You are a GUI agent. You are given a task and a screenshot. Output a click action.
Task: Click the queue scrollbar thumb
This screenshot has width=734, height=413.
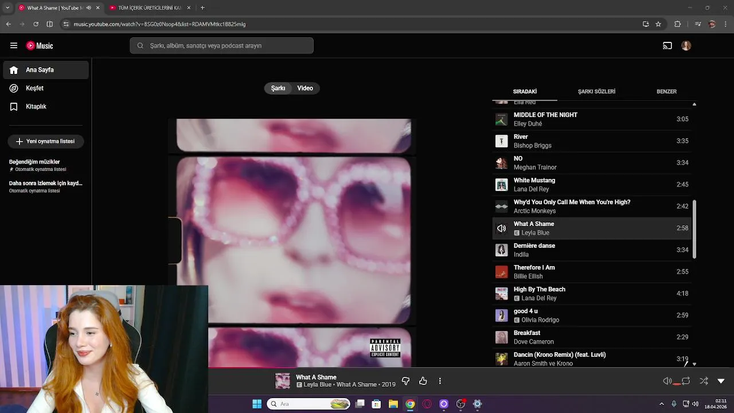click(694, 229)
